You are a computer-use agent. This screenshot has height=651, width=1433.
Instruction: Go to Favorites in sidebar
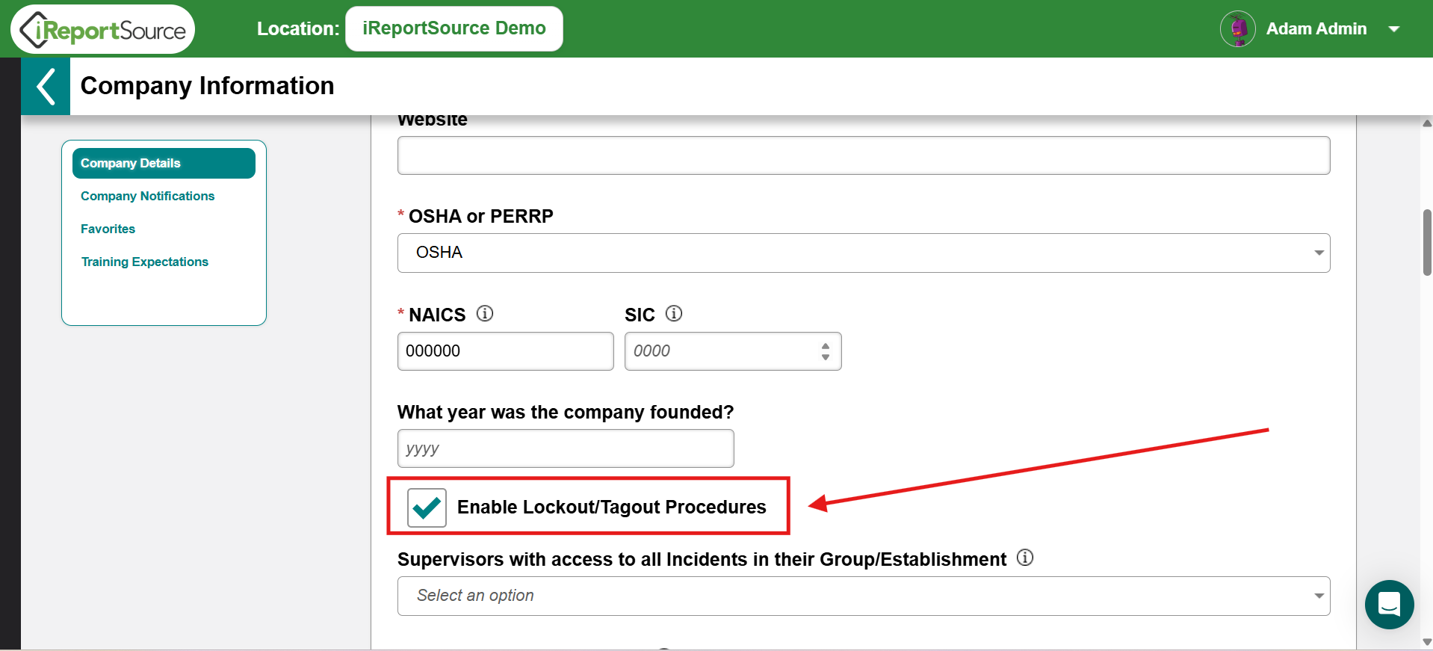pyautogui.click(x=108, y=229)
